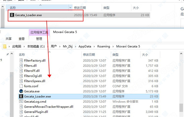Expand chevron before 此电脑 in address bar
This screenshot has height=117, width=184.
(9, 46)
